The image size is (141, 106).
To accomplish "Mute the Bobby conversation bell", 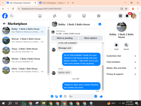I will (x=116, y=45).
